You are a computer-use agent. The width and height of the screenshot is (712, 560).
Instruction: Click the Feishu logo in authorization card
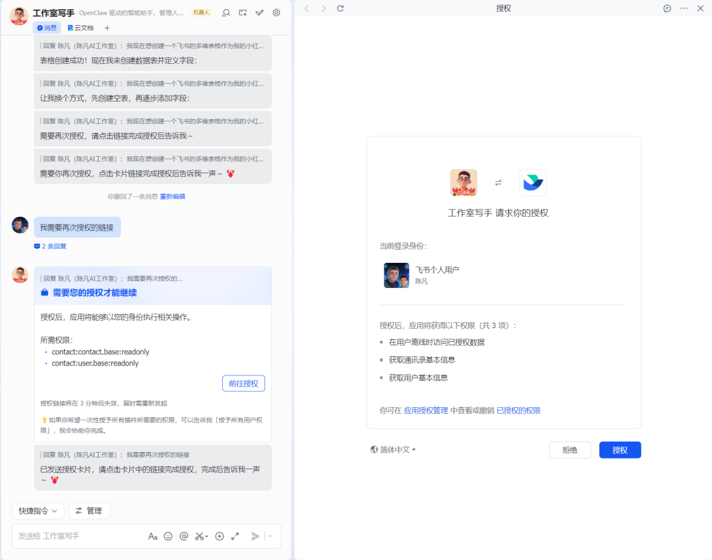tap(533, 182)
